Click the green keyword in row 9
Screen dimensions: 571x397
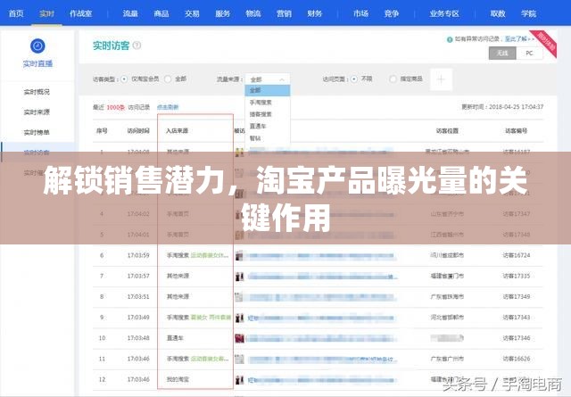point(211,318)
